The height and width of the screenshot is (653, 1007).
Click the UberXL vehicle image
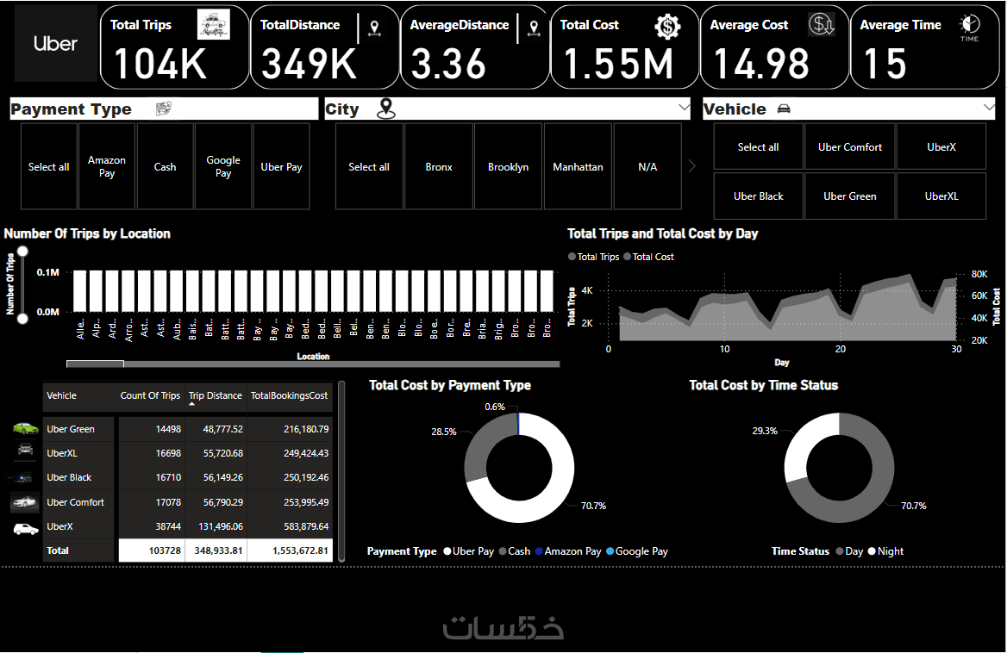click(x=26, y=449)
